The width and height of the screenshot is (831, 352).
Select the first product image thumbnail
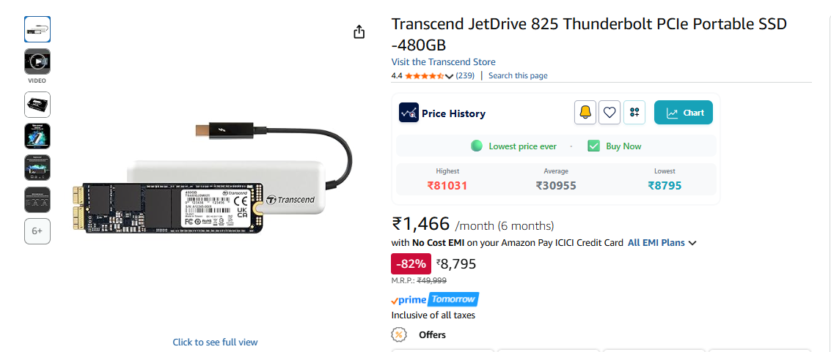[37, 29]
